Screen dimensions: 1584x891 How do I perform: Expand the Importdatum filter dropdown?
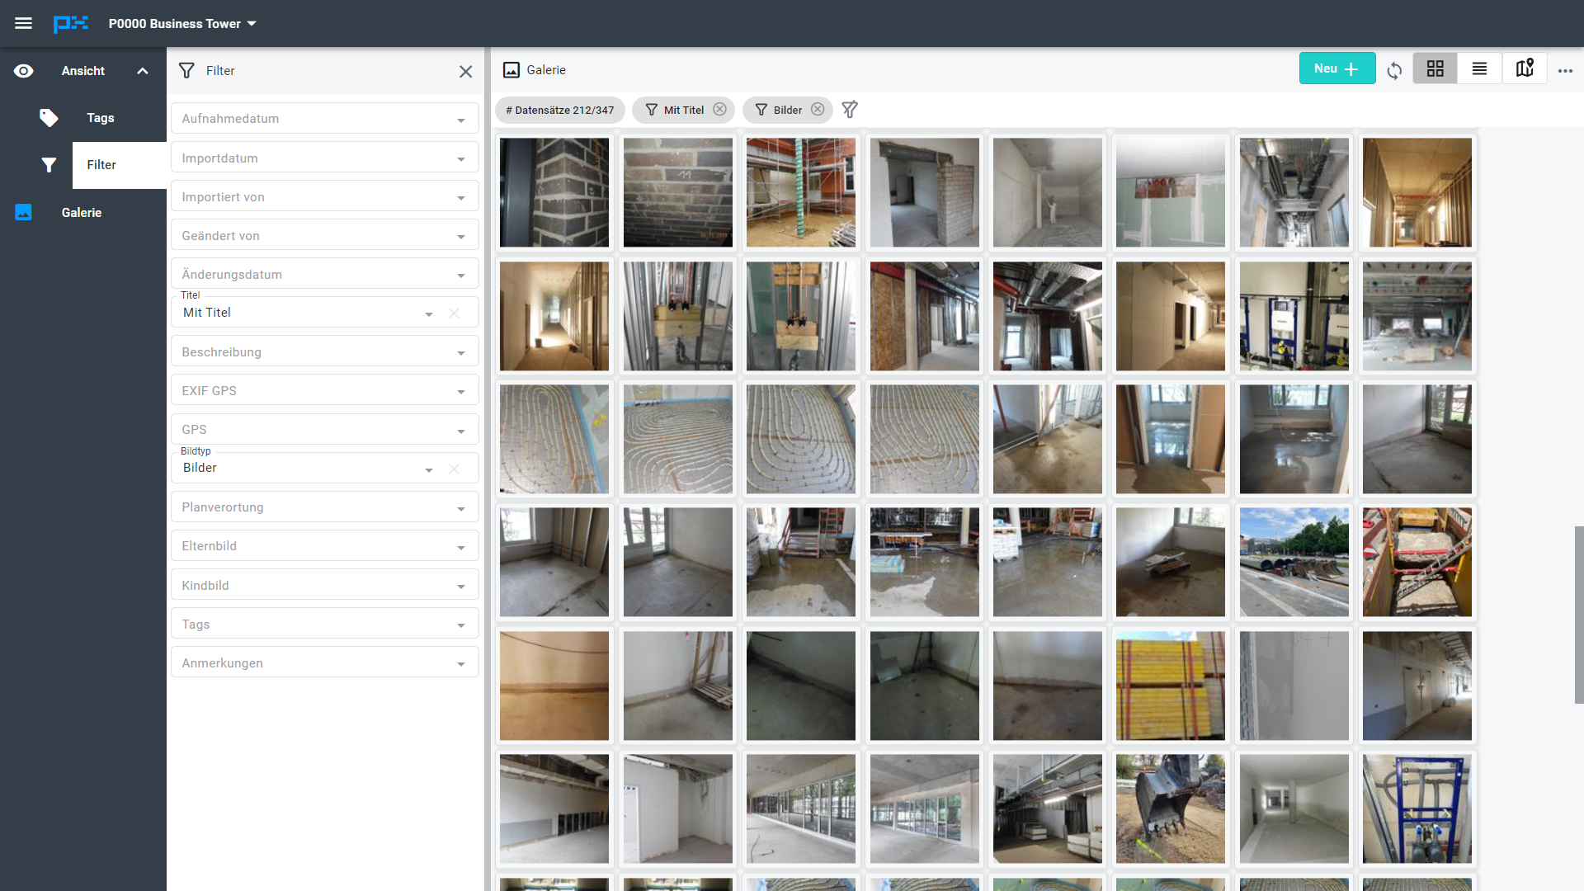pos(325,158)
